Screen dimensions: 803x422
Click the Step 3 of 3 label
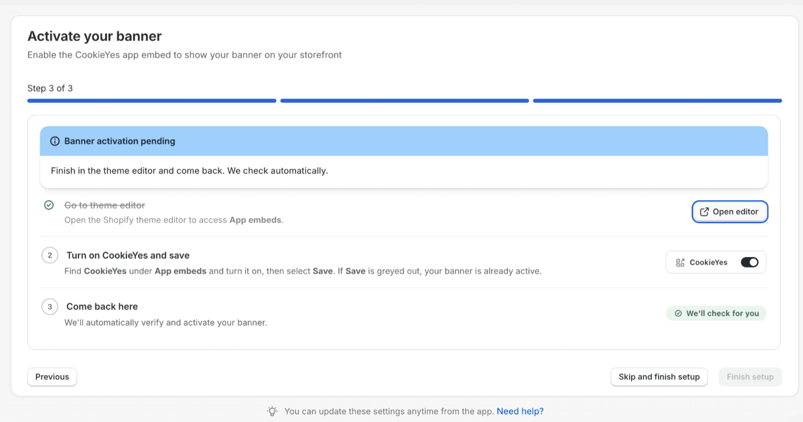click(x=50, y=88)
